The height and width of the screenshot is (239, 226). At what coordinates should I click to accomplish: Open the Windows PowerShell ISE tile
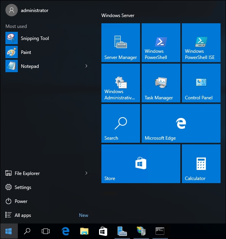[x=201, y=43]
